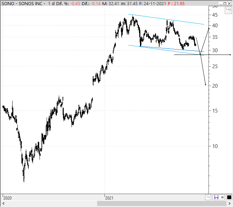Click the horizontal scrollbar right arrow
This screenshot has width=233, height=207.
click(x=230, y=203)
